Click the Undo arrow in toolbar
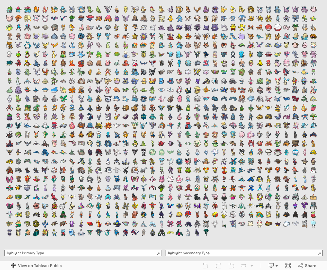 [x=205, y=266]
